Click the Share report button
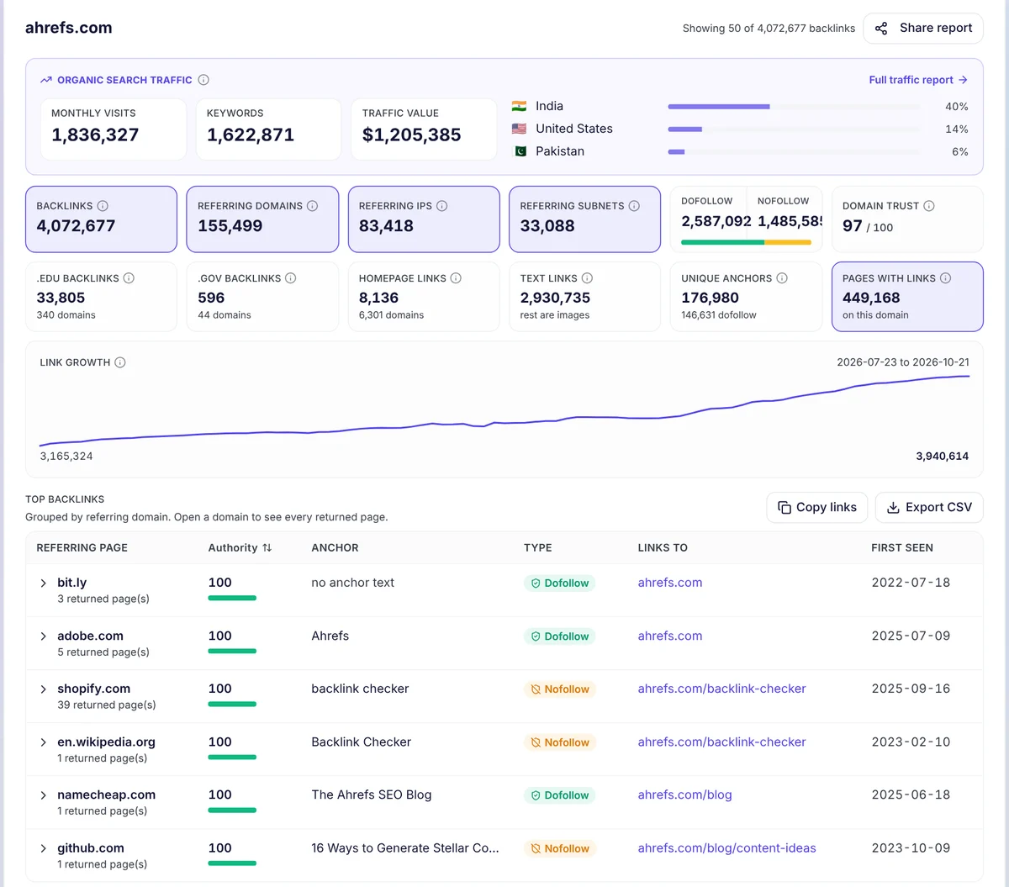1009x887 pixels. click(923, 28)
